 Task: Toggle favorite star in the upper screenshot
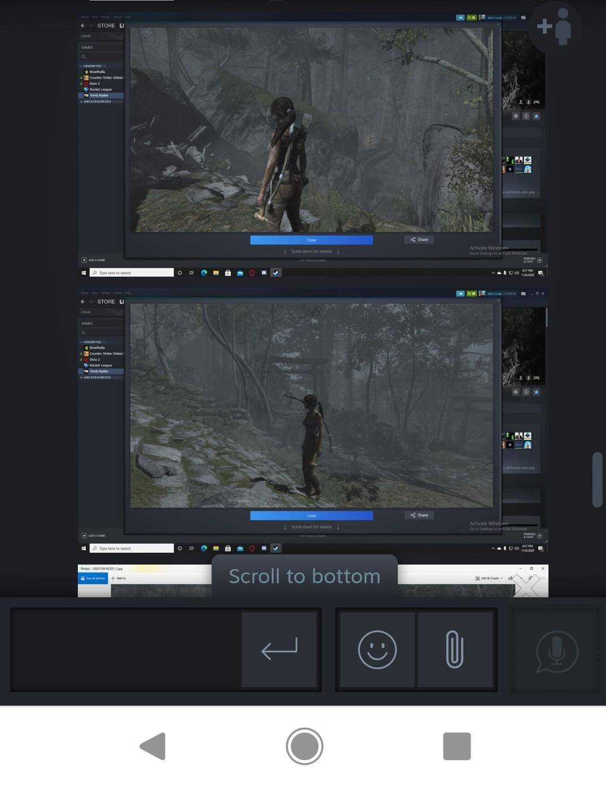(536, 116)
